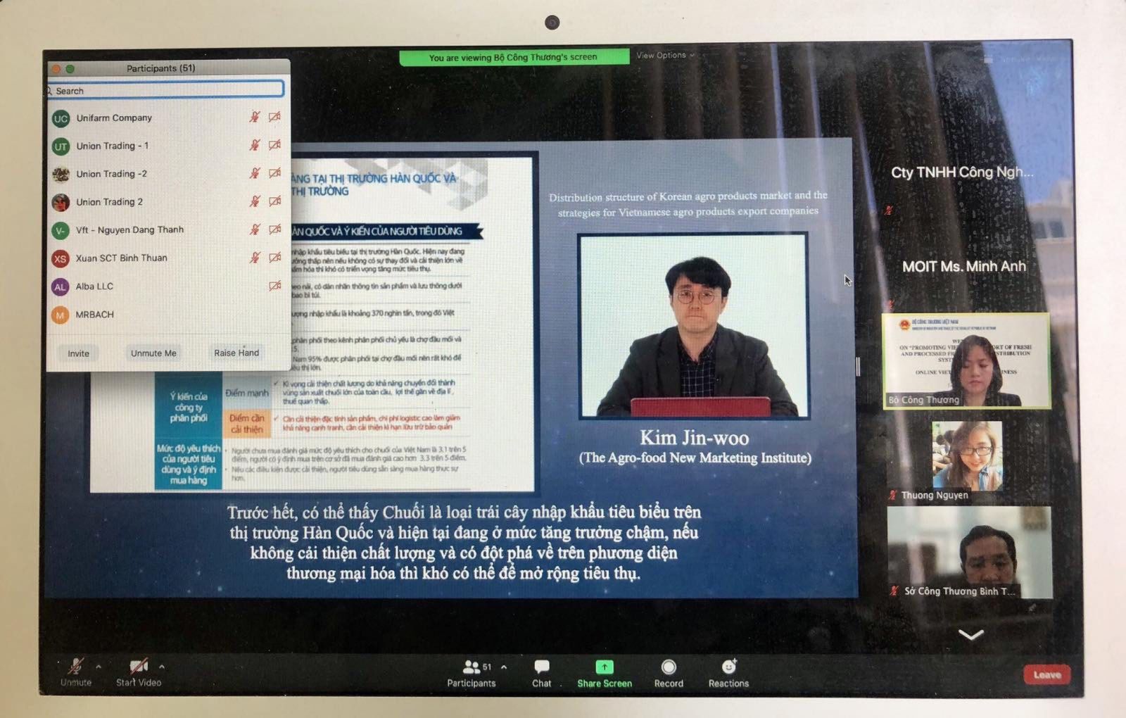Screen dimensions: 1126x718
Task: Open the Chat window
Action: pos(541,667)
